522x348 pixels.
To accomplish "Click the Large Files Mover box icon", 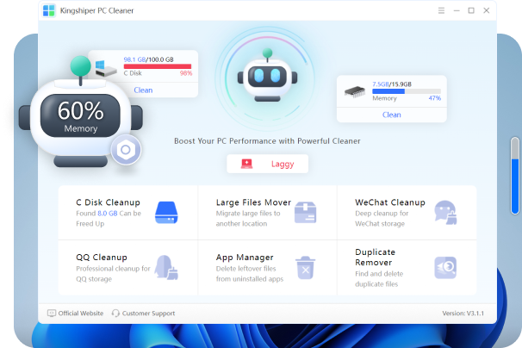I will (306, 212).
